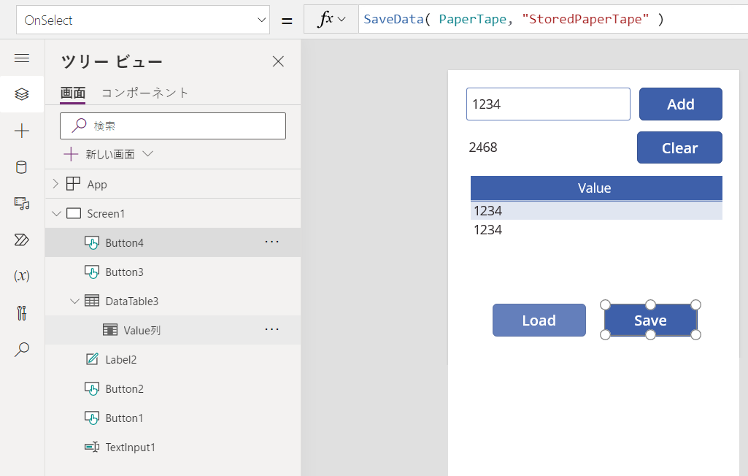
Task: Open the Advanced tools icon
Action: [x=22, y=312]
